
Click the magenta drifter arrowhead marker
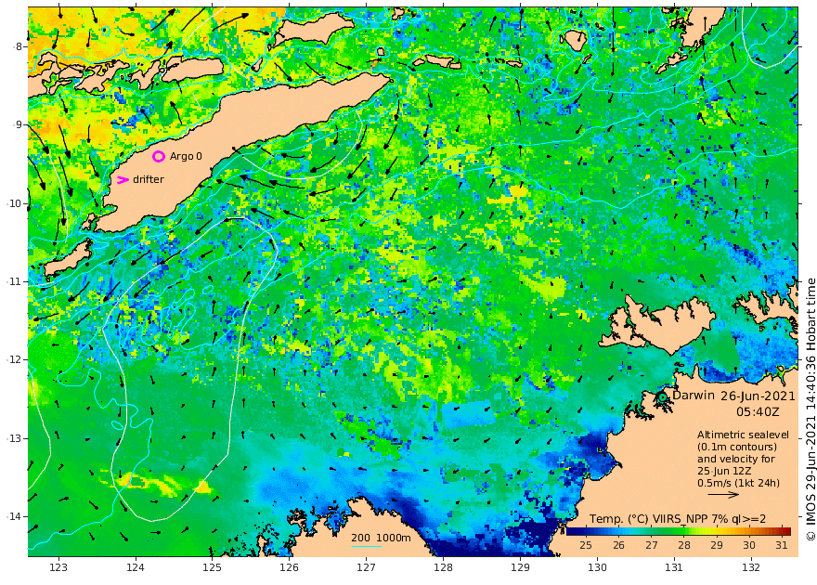pos(123,180)
